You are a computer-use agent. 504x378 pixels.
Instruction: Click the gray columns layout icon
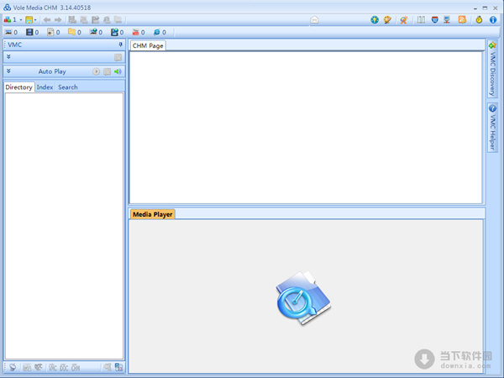pos(421,20)
